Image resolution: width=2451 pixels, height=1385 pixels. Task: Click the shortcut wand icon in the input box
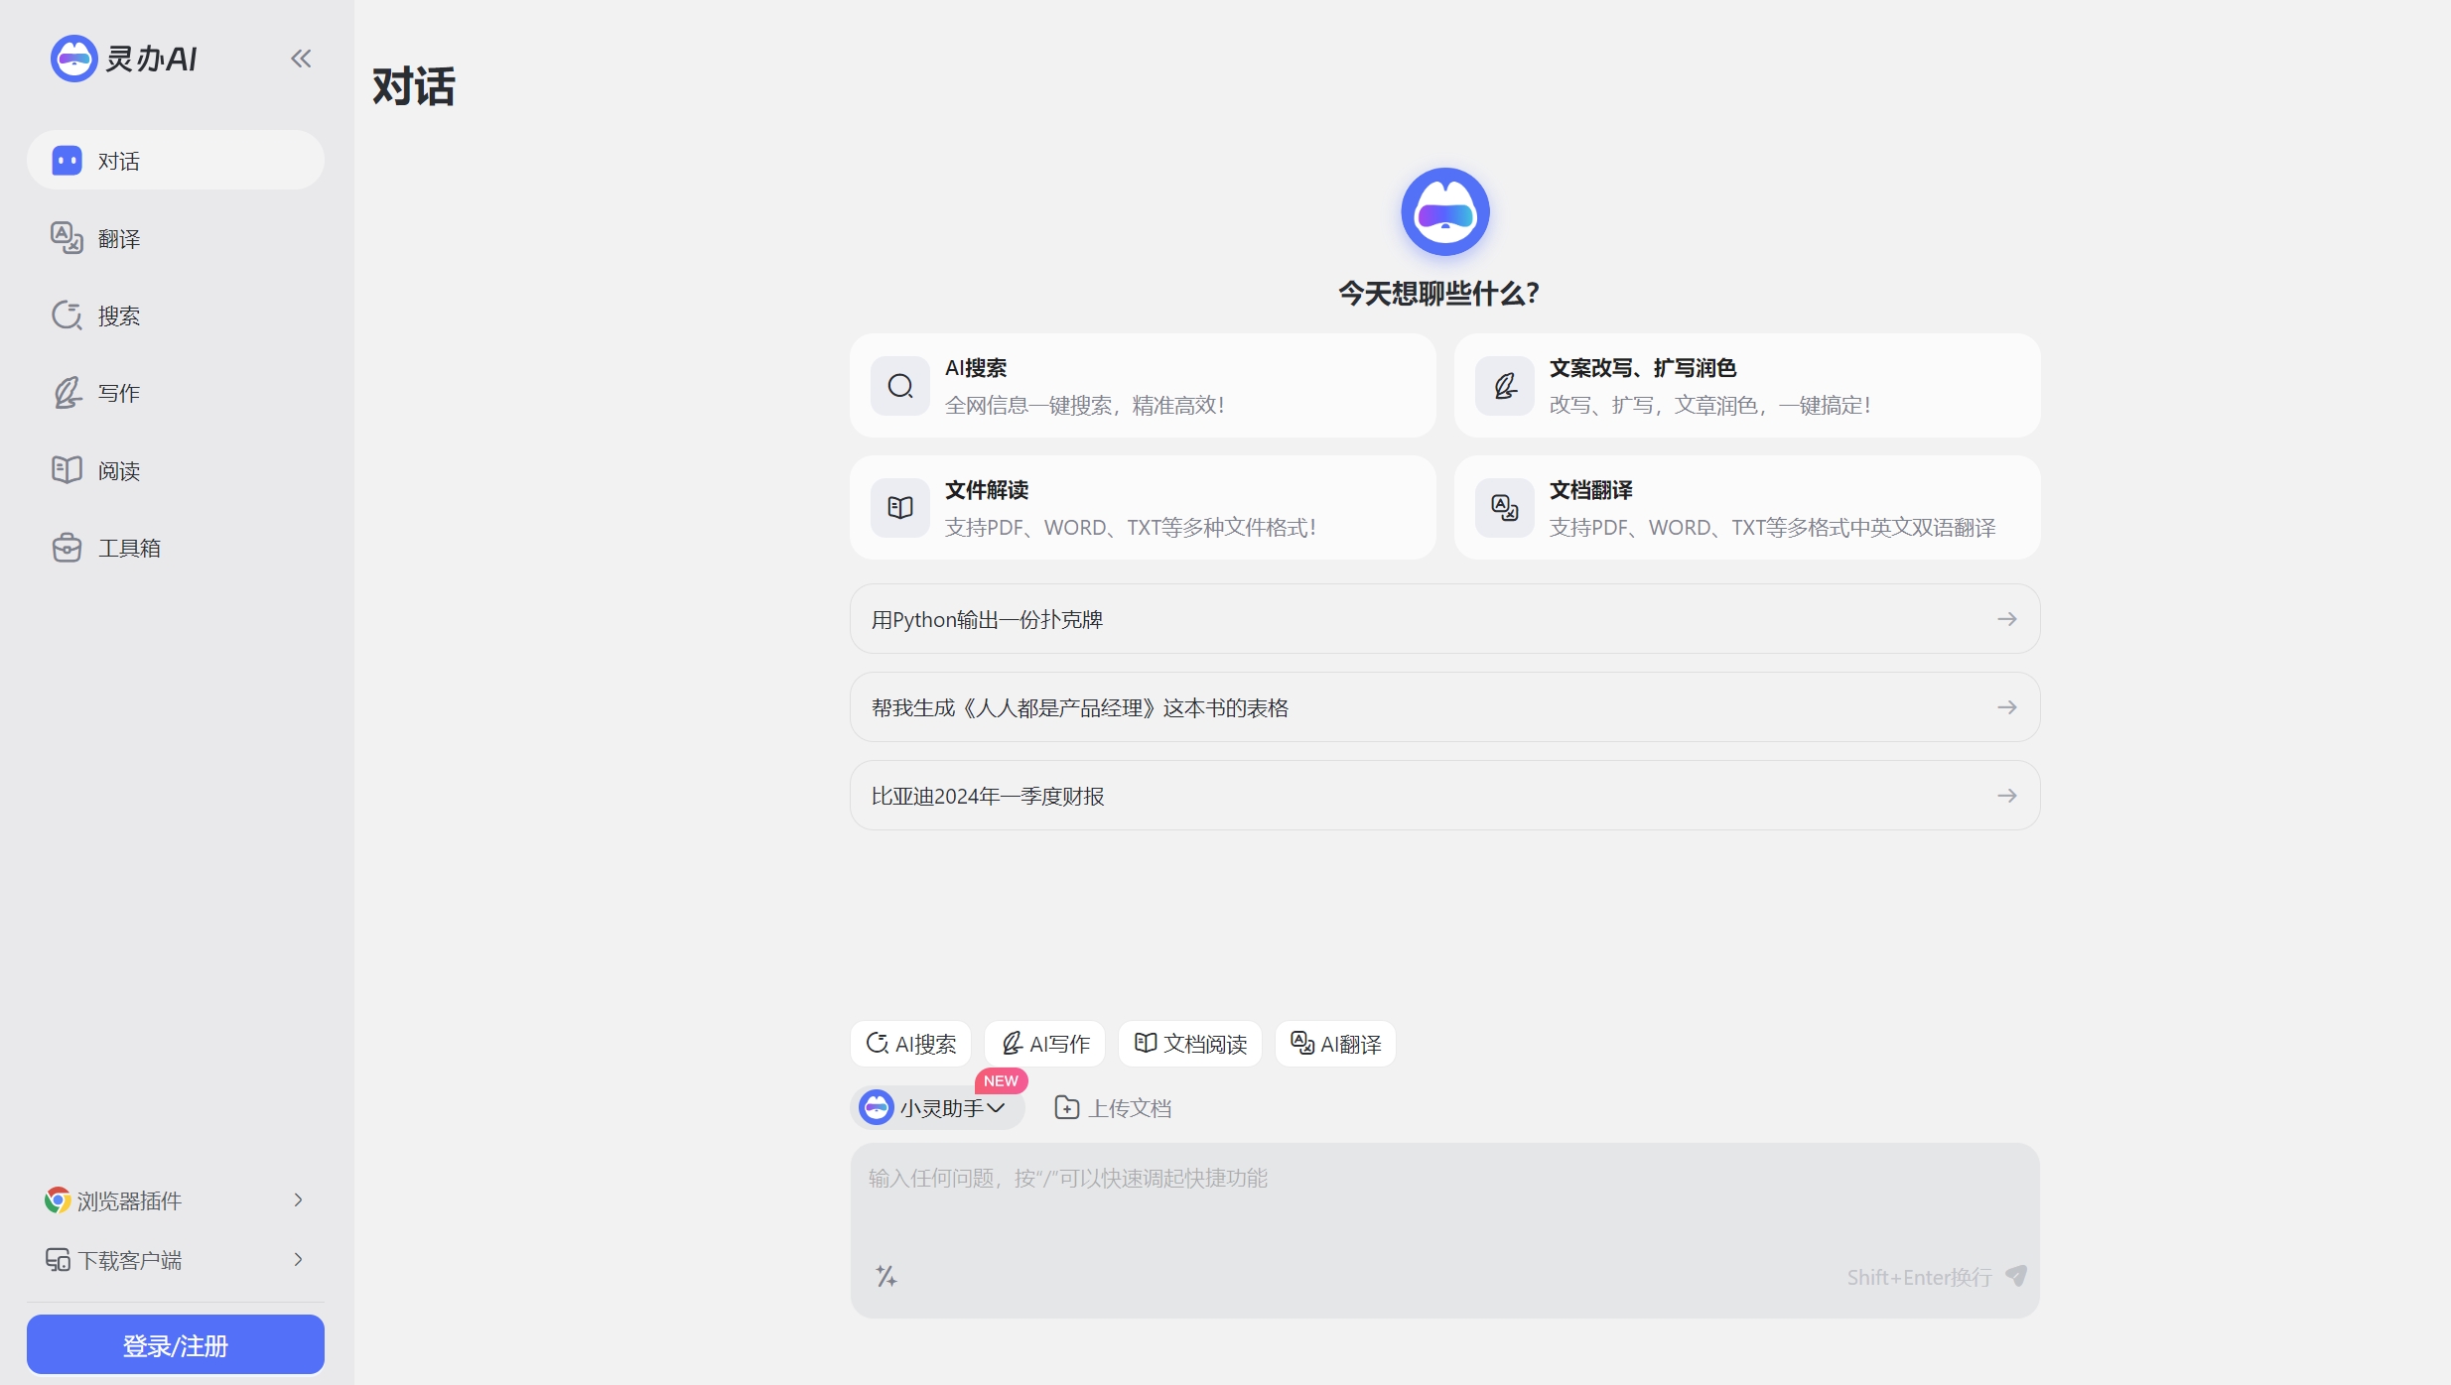[886, 1276]
